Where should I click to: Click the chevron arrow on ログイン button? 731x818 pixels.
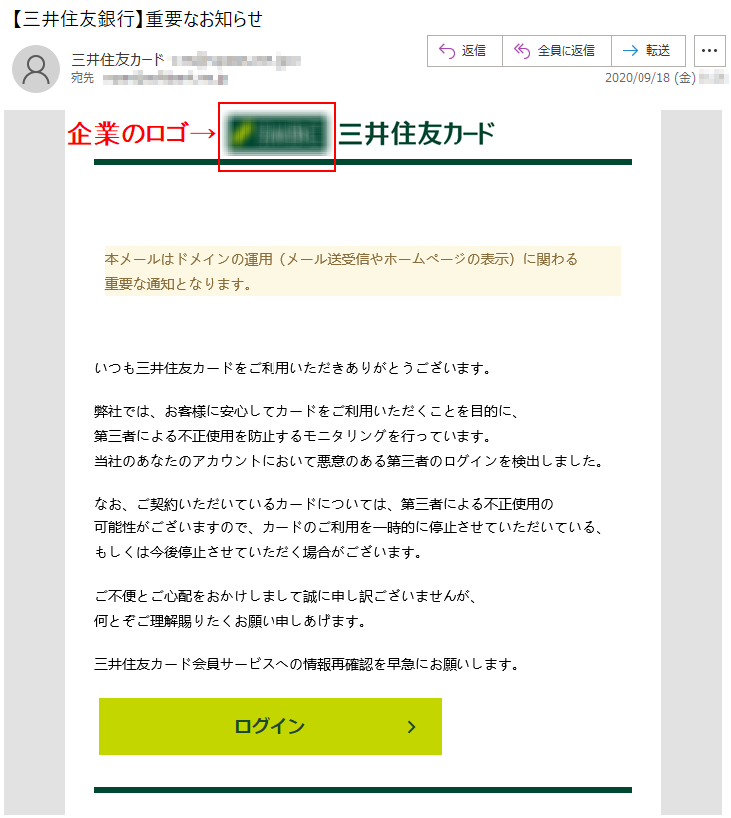(412, 726)
